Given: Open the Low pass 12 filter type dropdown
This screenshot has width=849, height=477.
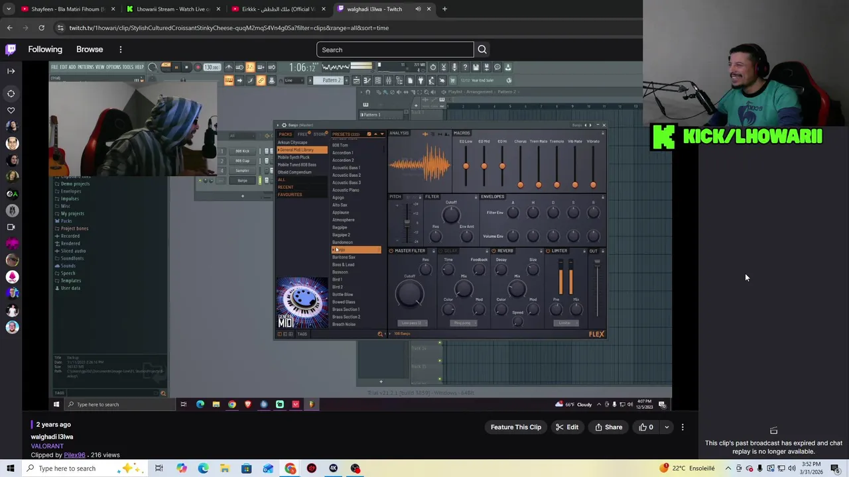Looking at the screenshot, I should click(x=412, y=323).
